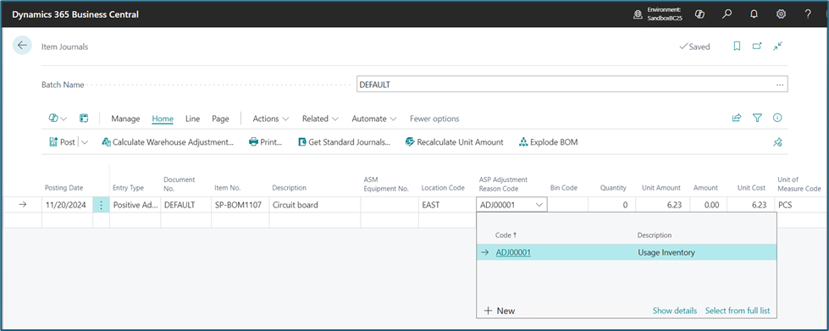Run Calculate Warehouse Adjustment
829x331 pixels.
(x=167, y=142)
